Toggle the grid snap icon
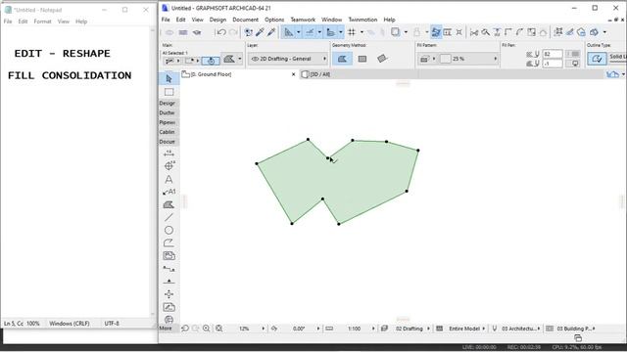This screenshot has width=627, height=352. (352, 32)
